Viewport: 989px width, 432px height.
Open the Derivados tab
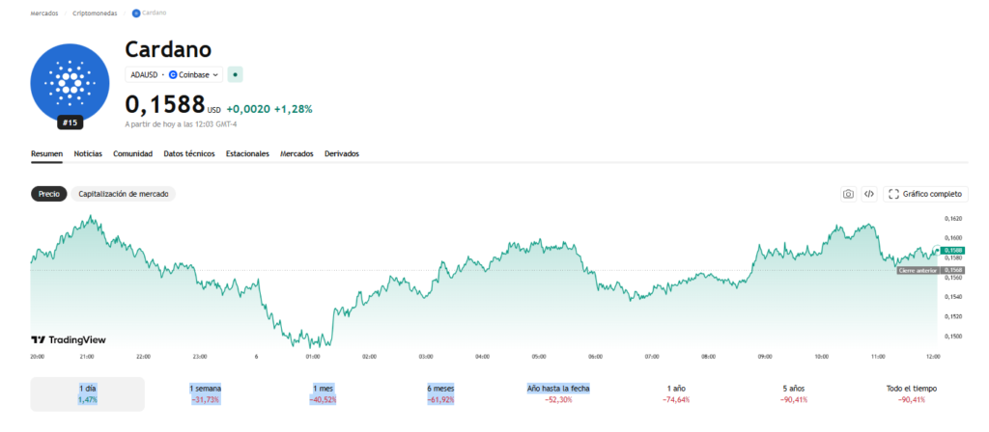(342, 153)
